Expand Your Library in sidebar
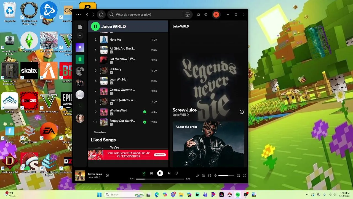The image size is (353, 199). click(x=80, y=27)
